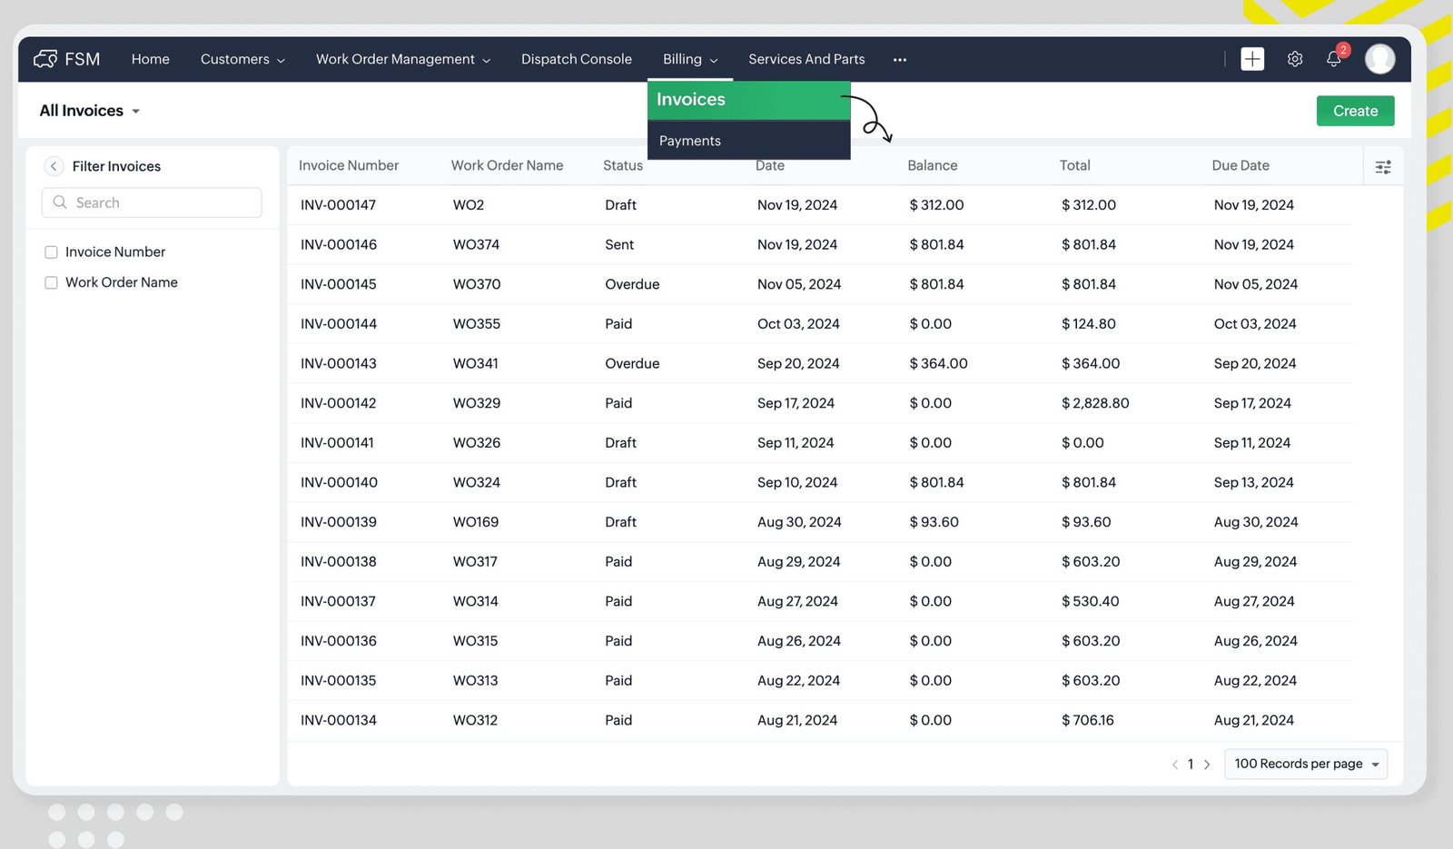This screenshot has height=849, width=1453.
Task: Open the more options ellipsis in navbar
Action: click(x=900, y=60)
